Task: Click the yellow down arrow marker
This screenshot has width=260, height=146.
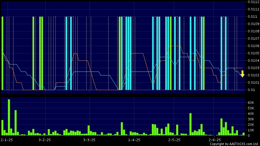Action: [243, 74]
